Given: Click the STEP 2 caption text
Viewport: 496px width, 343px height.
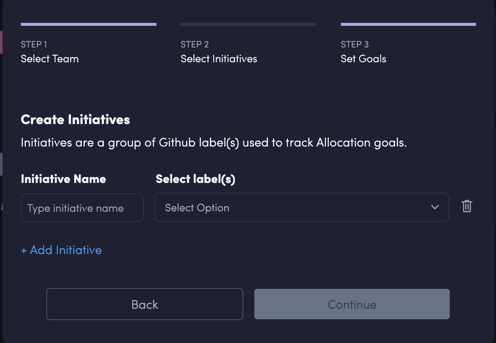Looking at the screenshot, I should [x=195, y=44].
